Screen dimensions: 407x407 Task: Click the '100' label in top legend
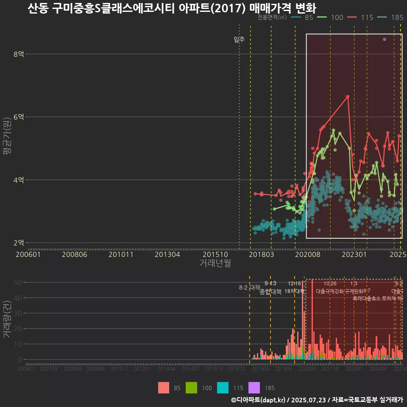coord(337,17)
